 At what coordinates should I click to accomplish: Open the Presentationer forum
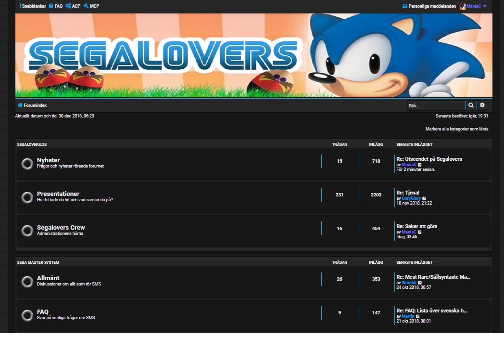[x=58, y=194]
